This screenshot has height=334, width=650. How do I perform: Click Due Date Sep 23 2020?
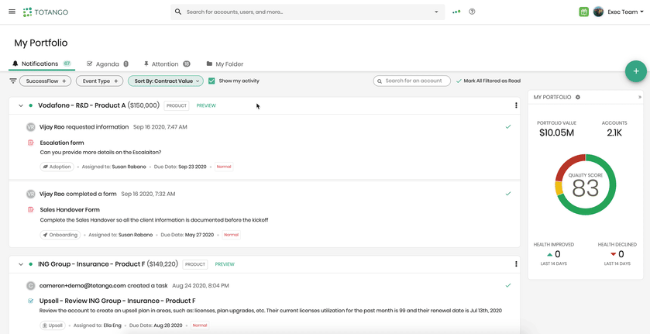[x=180, y=167]
